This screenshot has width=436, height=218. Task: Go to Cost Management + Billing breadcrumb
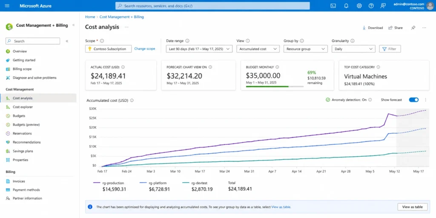121,17
